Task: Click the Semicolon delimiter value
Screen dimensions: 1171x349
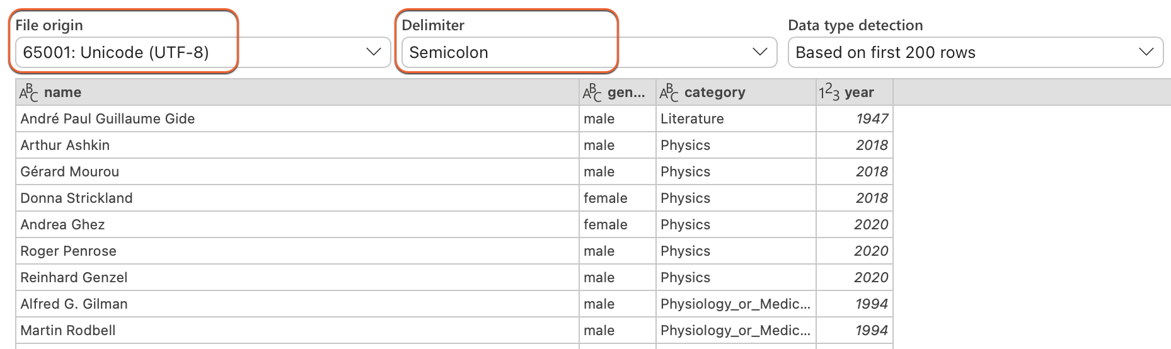Action: [449, 52]
